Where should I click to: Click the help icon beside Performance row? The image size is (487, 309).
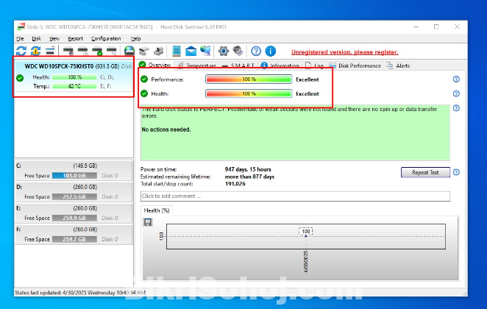pyautogui.click(x=456, y=79)
